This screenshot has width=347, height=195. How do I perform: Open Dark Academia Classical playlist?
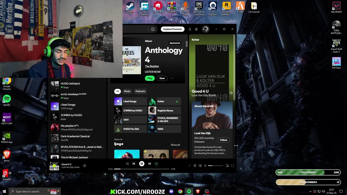(x=78, y=138)
